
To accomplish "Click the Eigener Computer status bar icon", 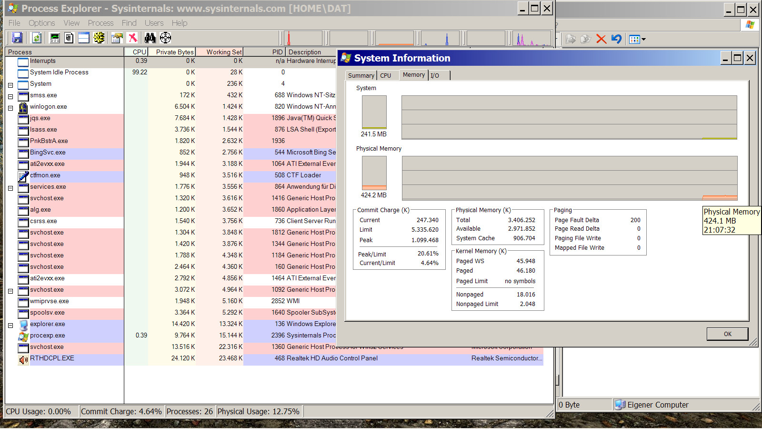I will (620, 405).
